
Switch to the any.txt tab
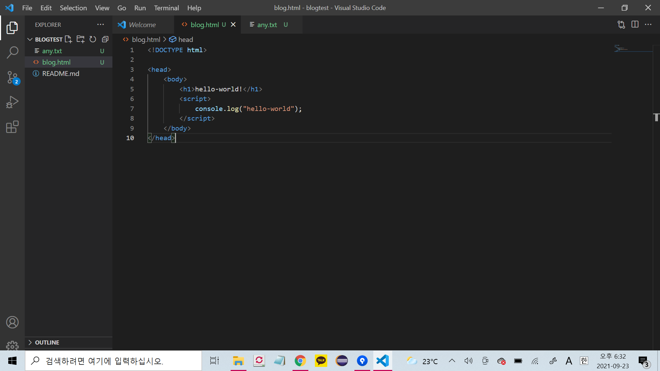(267, 25)
